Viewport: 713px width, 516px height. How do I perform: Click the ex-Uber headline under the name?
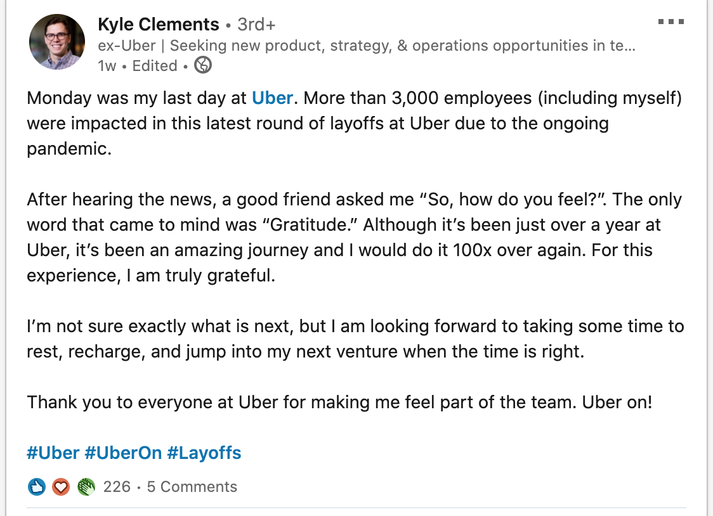pyautogui.click(x=367, y=46)
